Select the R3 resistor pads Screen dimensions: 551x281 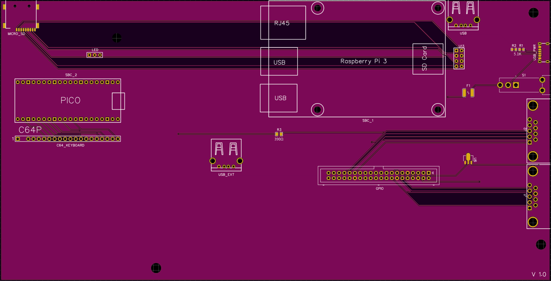[279, 134]
